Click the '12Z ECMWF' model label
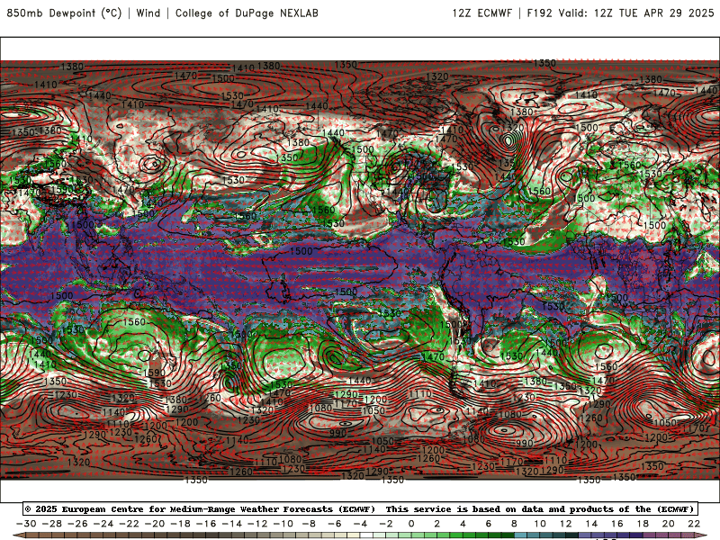This screenshot has height=540, width=720. point(482,13)
